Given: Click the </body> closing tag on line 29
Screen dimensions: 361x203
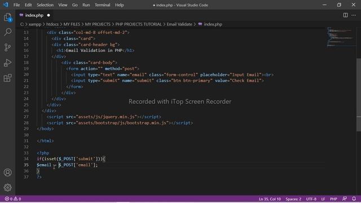Looking at the screenshot, I should pos(45,129).
